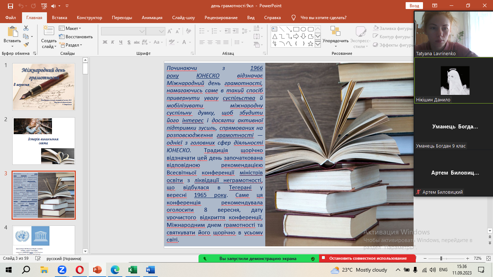Image resolution: width=493 pixels, height=277 pixels.
Task: Click the Copy icon in clipboard group
Action: click(x=26, y=36)
